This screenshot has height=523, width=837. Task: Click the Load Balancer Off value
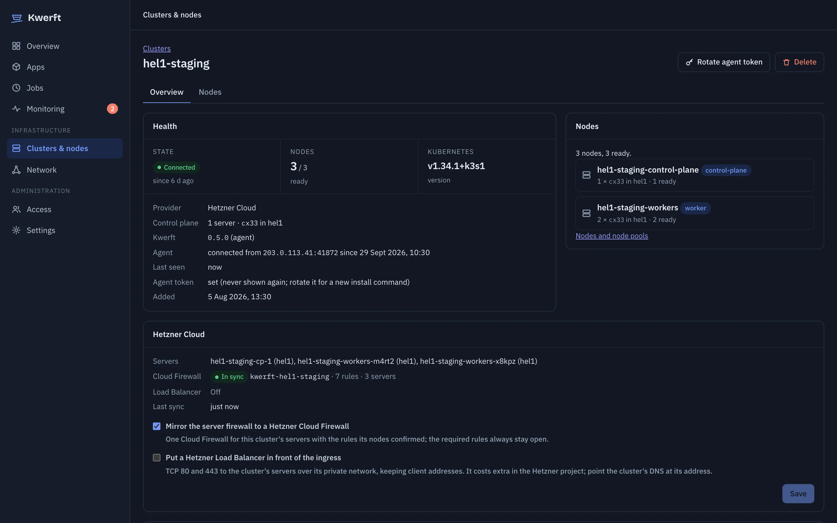215,392
